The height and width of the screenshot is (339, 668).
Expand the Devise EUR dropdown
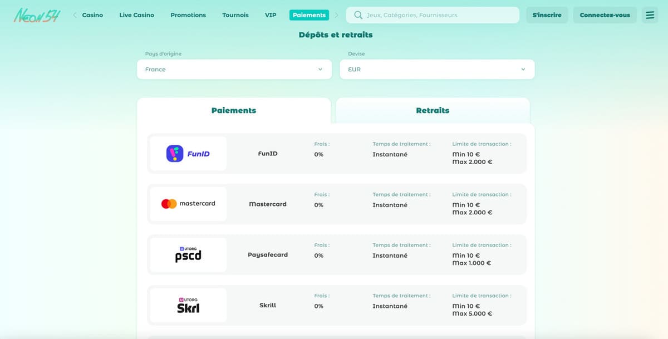[x=437, y=70]
